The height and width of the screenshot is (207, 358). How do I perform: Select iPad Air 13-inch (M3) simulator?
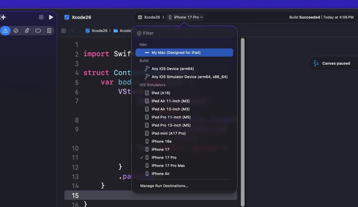(184, 109)
